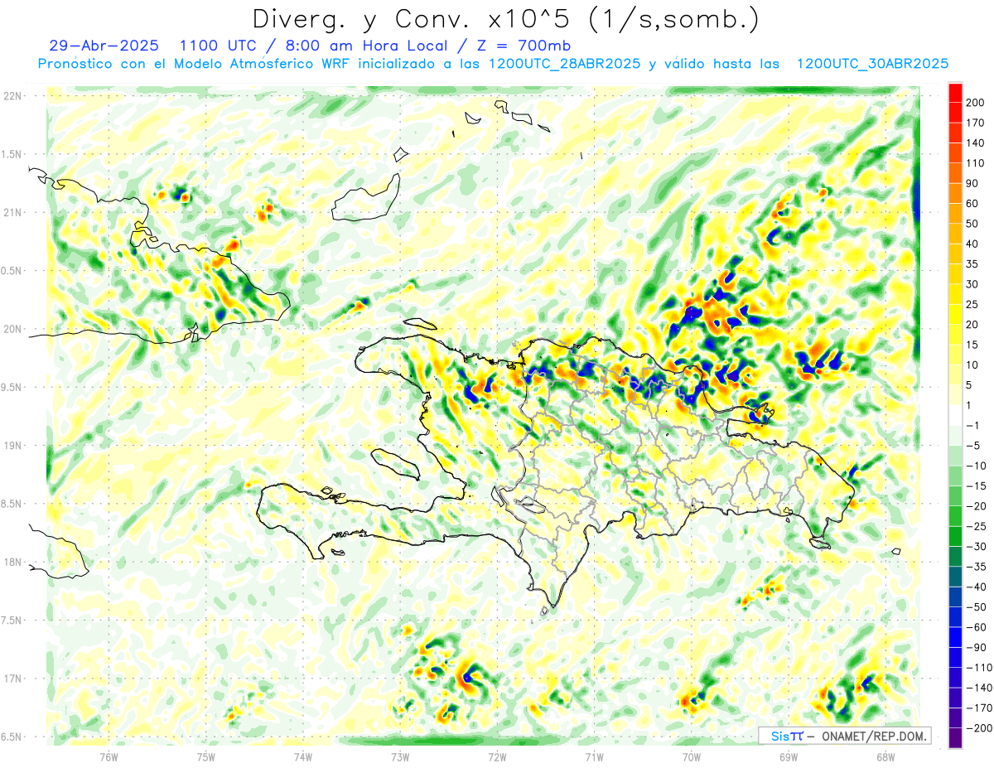Screen dimensions: 994x768
Task: Click the "69W" longitude label
Action: tap(789, 756)
